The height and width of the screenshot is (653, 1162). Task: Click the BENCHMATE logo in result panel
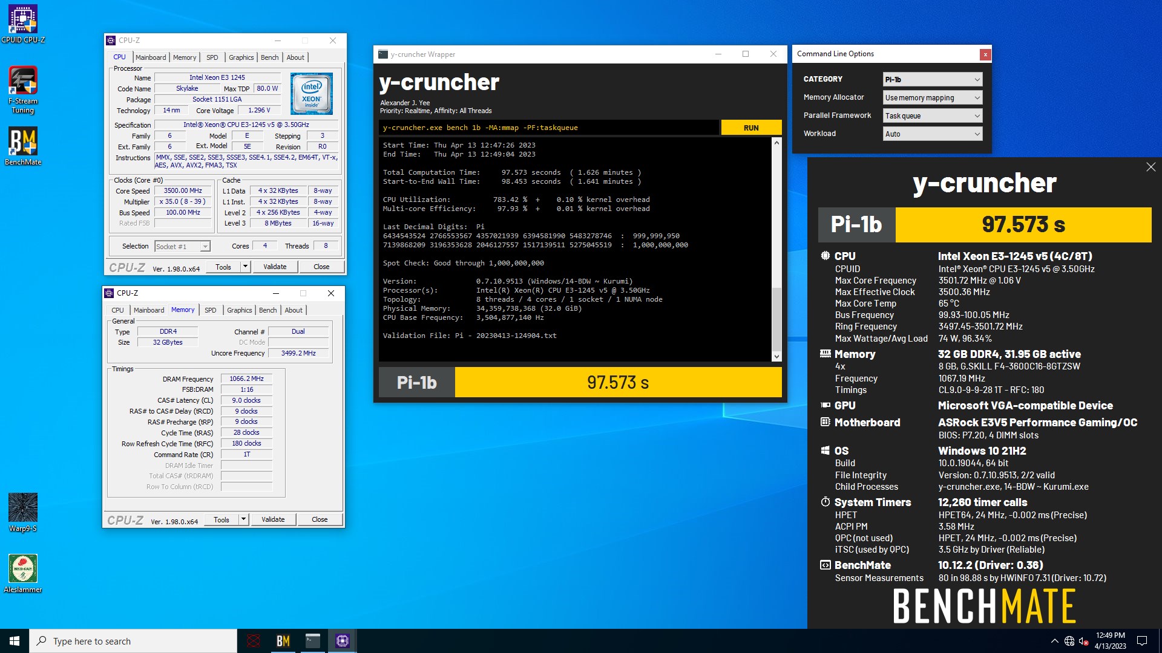point(984,606)
